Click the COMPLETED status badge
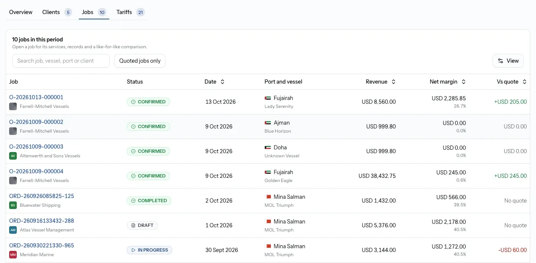 (x=149, y=201)
